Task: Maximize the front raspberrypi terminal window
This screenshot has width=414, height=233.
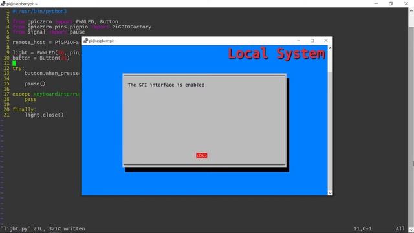Action: point(312,41)
